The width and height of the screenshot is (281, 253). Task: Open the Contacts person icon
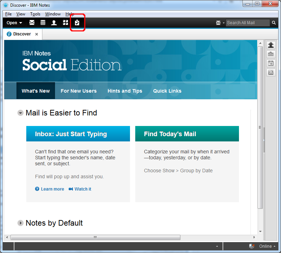54,23
